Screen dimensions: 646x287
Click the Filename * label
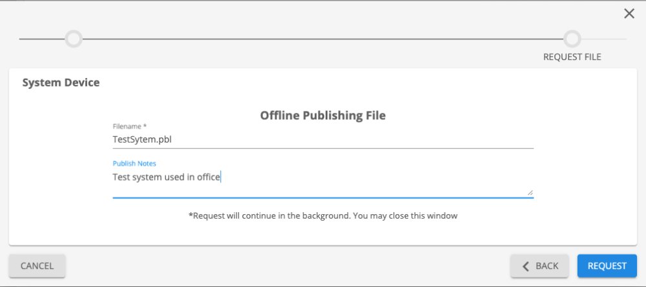pos(130,126)
